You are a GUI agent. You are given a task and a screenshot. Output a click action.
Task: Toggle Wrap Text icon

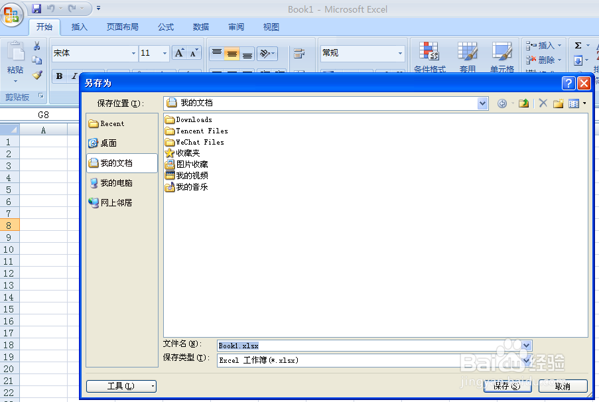click(299, 54)
